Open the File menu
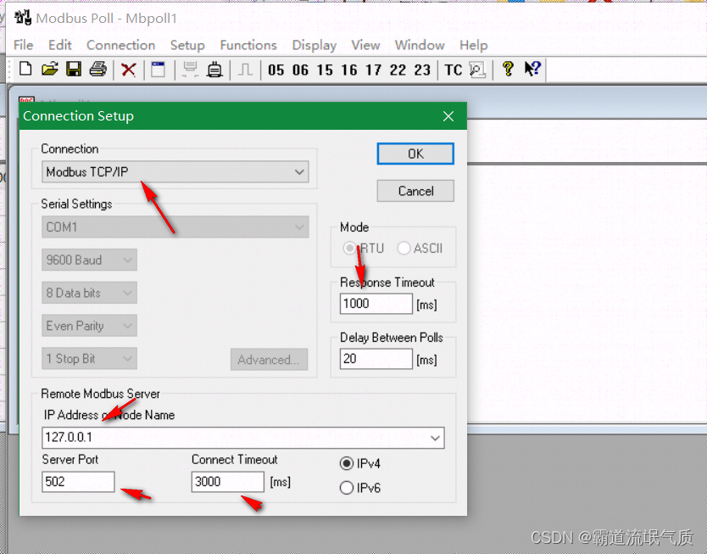 point(24,45)
